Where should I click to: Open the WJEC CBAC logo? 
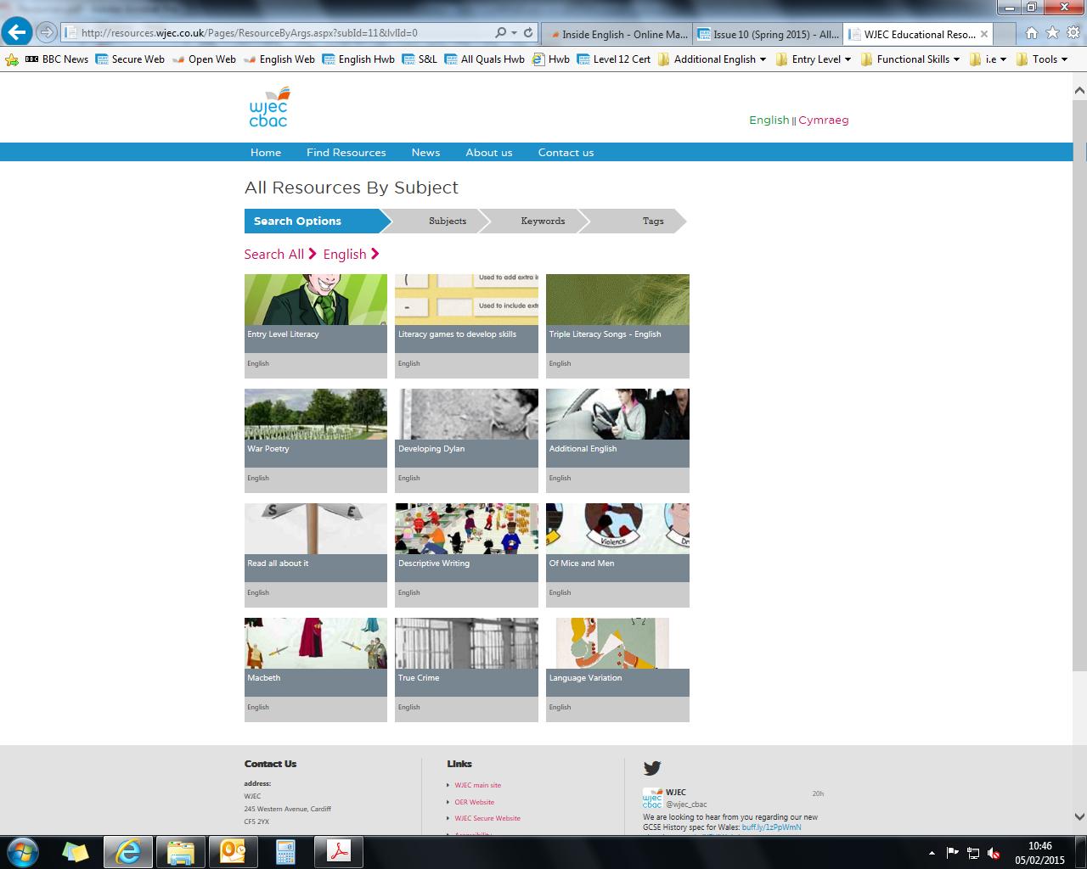268,107
